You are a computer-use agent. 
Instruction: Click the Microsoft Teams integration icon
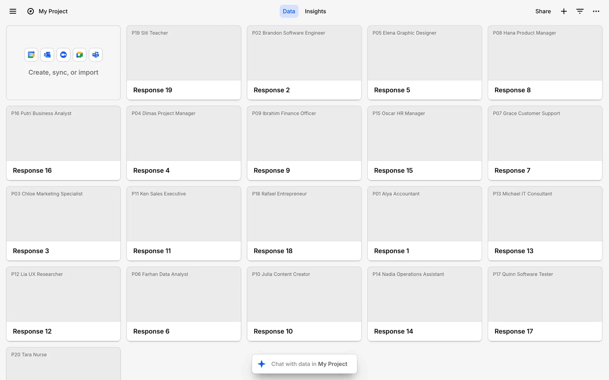[95, 55]
